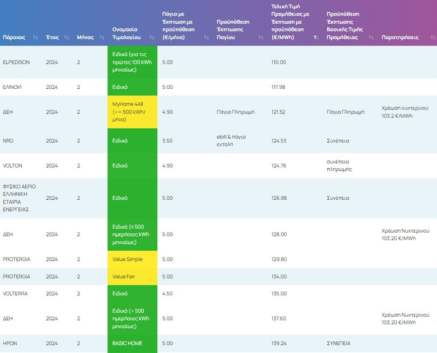437x353 pixels.
Task: Click sort icon for Ονομασία Τιμολογίου column
Action: pos(152,37)
